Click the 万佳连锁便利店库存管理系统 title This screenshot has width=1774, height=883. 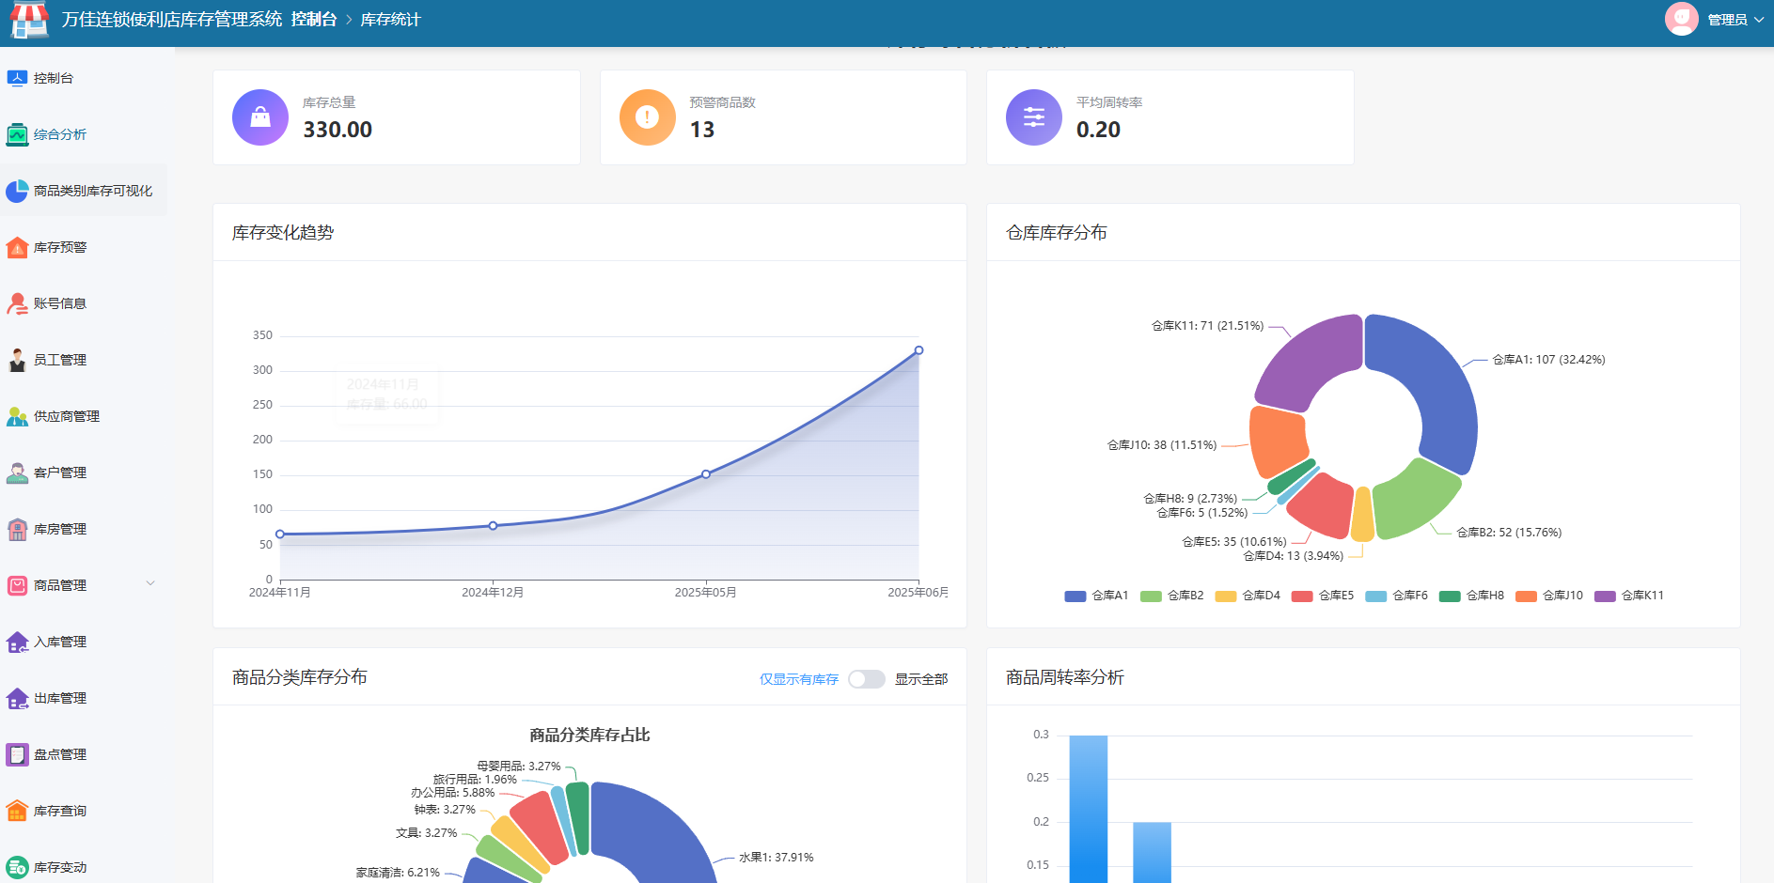(172, 20)
